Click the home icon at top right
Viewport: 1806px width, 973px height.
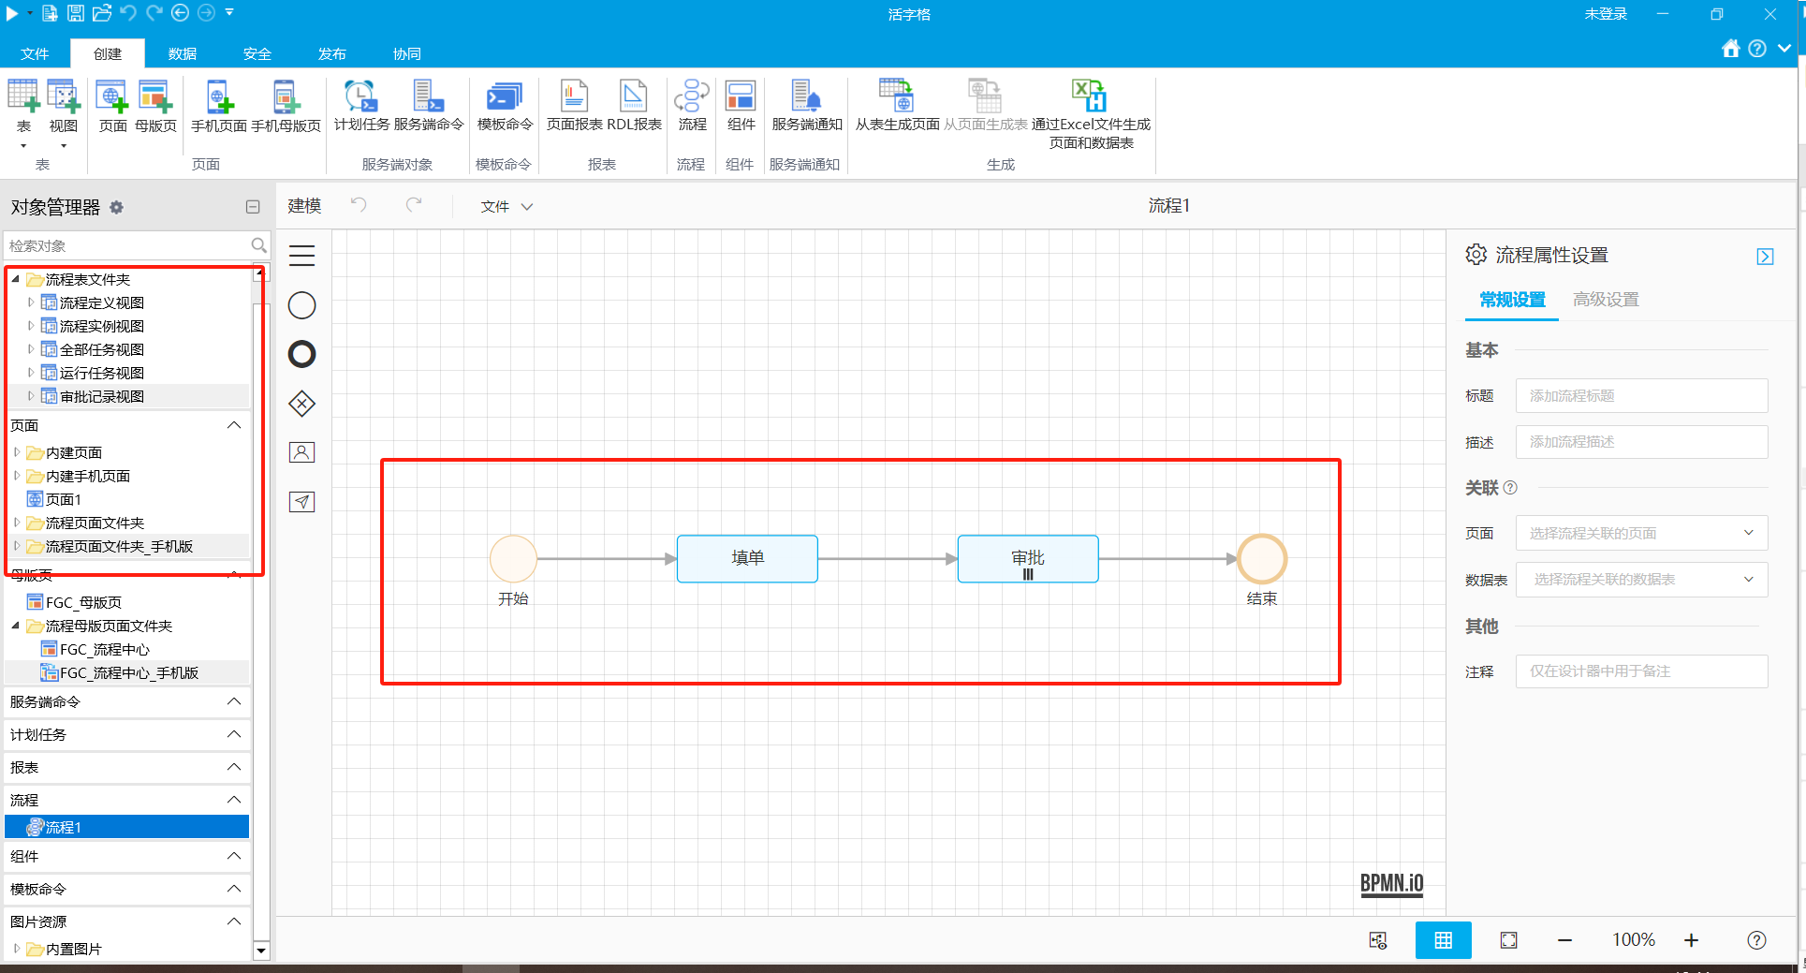pyautogui.click(x=1731, y=49)
